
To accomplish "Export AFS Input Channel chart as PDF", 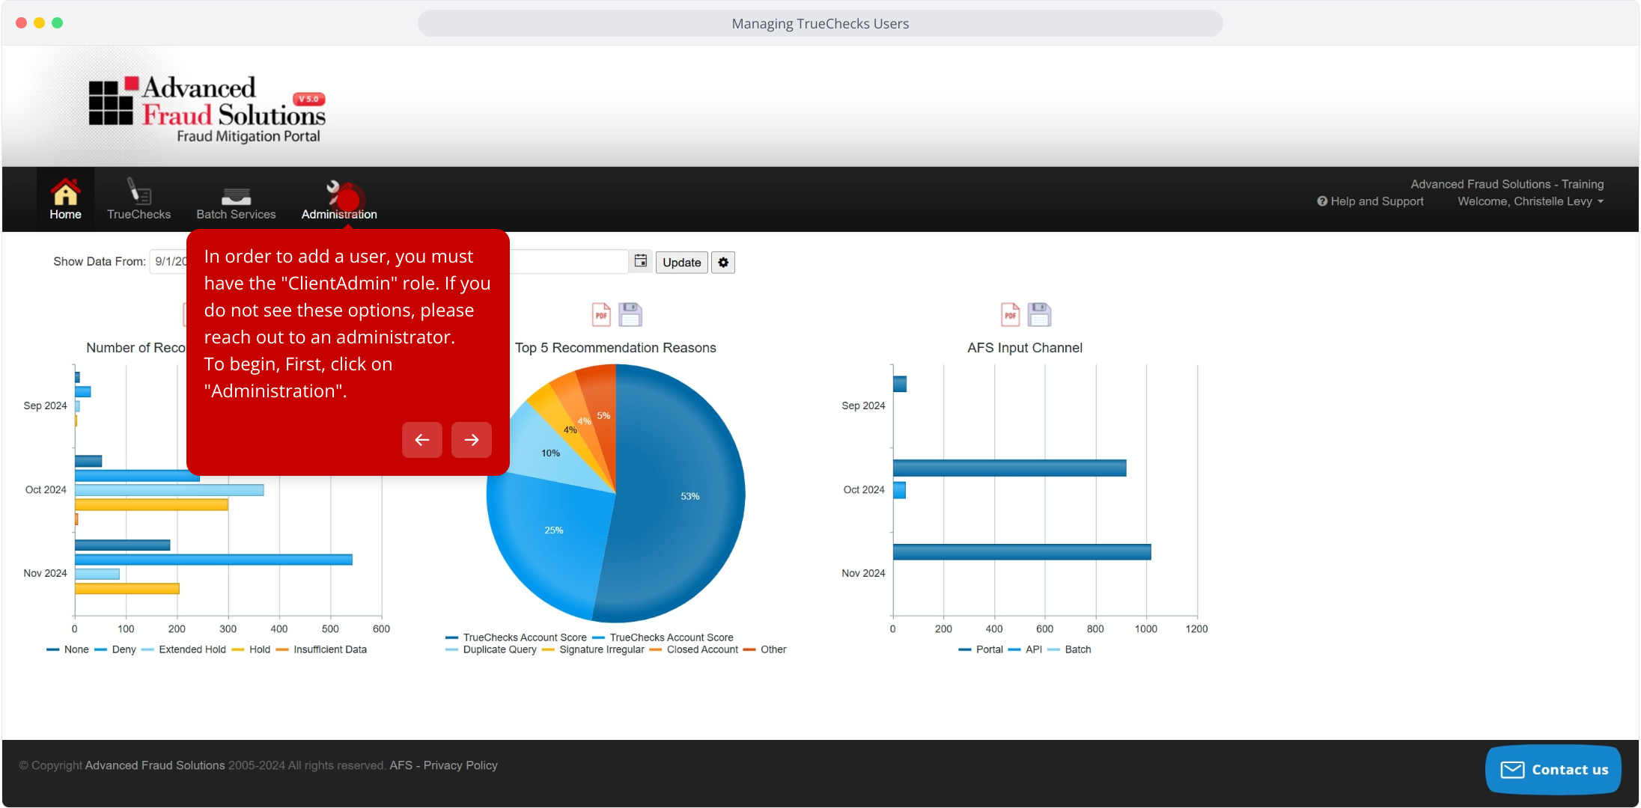I will (1011, 315).
